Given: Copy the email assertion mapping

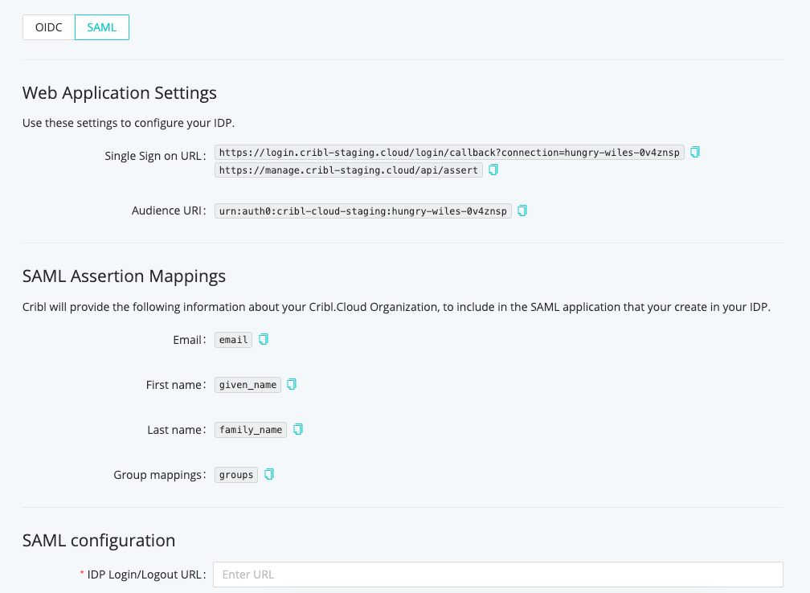Looking at the screenshot, I should 264,339.
